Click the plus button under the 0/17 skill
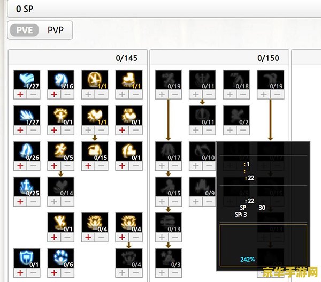This screenshot has width=321, height=282. 162,166
